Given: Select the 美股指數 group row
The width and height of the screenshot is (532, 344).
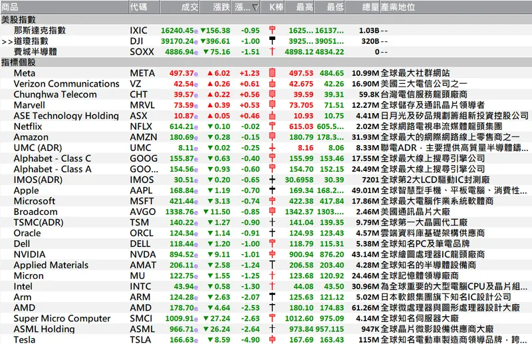Looking at the screenshot, I should point(266,20).
